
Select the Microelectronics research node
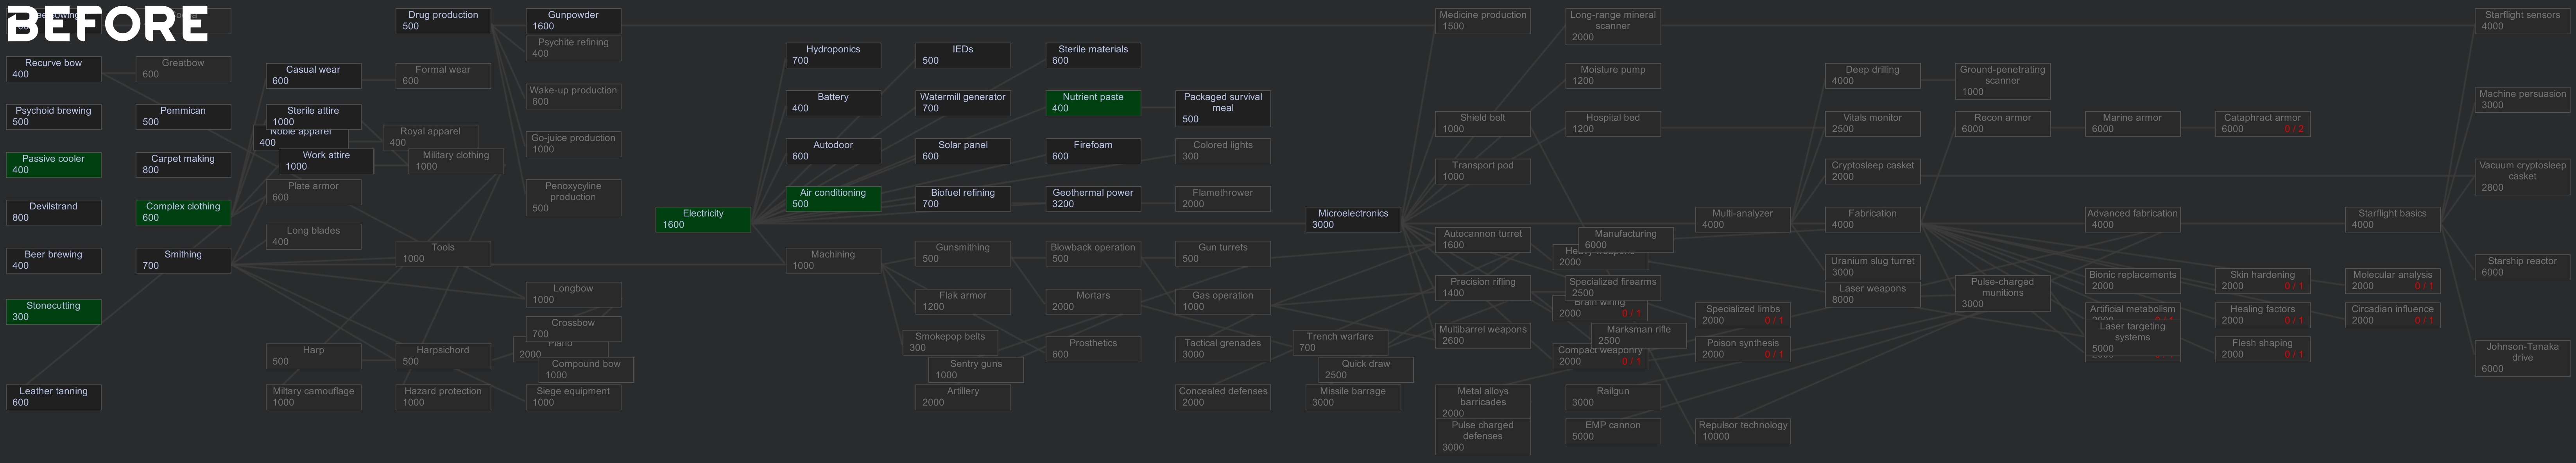(1353, 219)
